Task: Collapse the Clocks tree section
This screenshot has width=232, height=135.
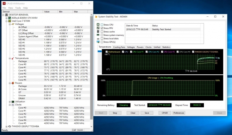Action: tap(10, 105)
